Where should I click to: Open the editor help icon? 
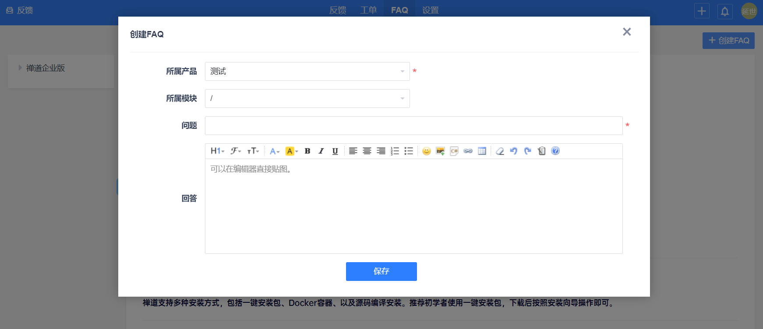[555, 151]
